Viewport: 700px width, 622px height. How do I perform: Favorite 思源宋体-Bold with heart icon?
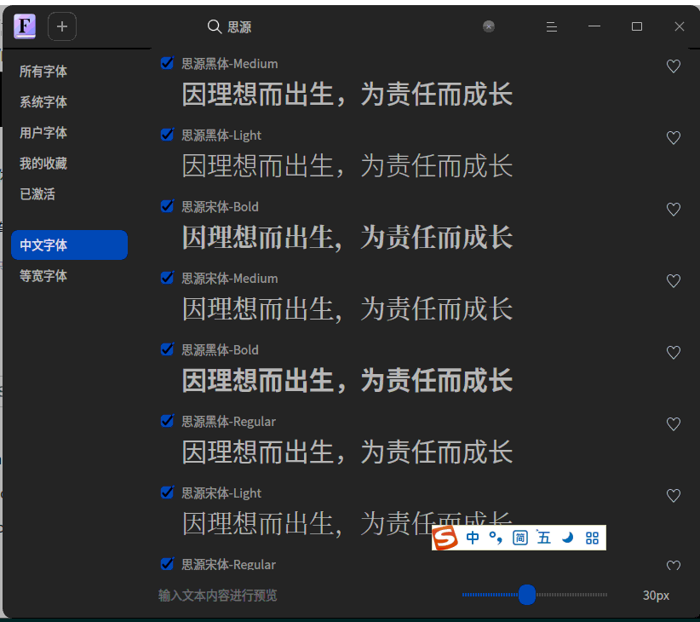tap(674, 209)
